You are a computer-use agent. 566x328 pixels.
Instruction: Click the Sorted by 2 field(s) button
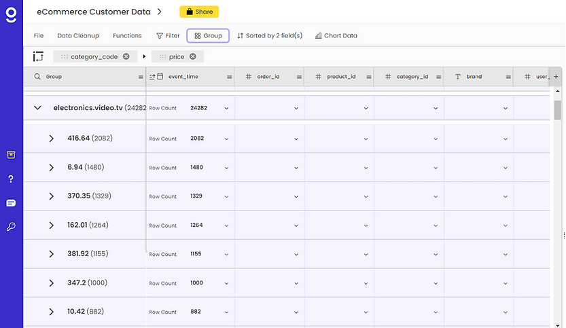(x=270, y=35)
